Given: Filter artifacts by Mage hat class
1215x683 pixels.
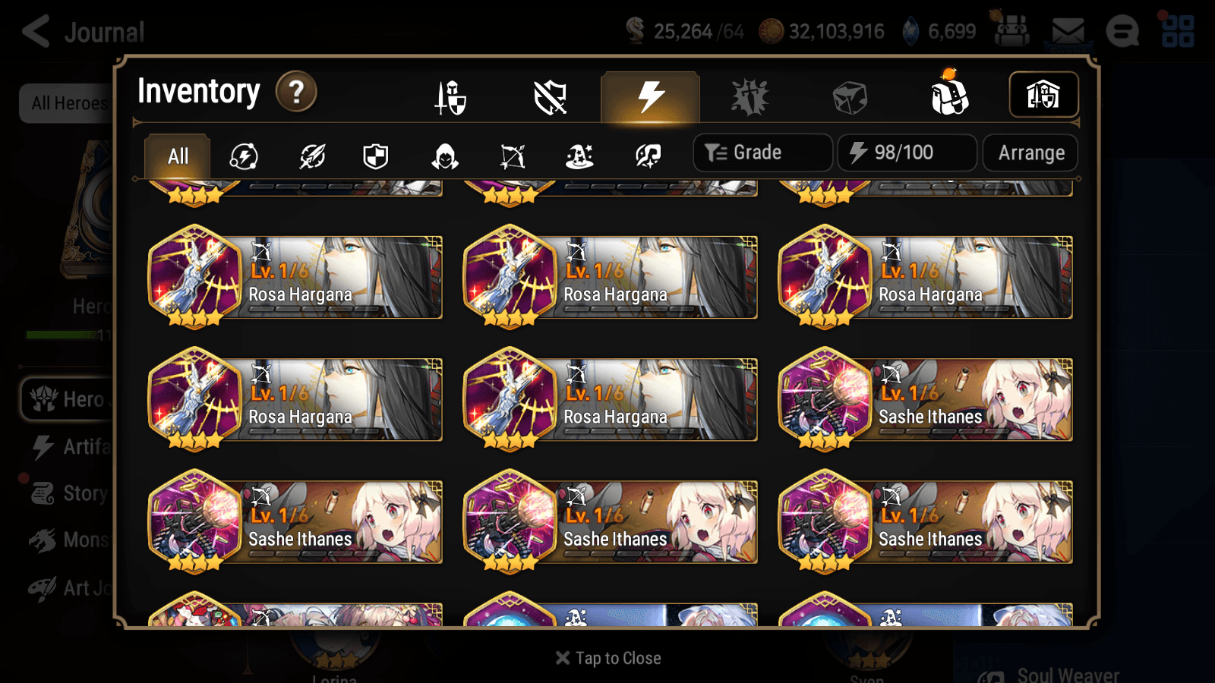Looking at the screenshot, I should coord(579,156).
